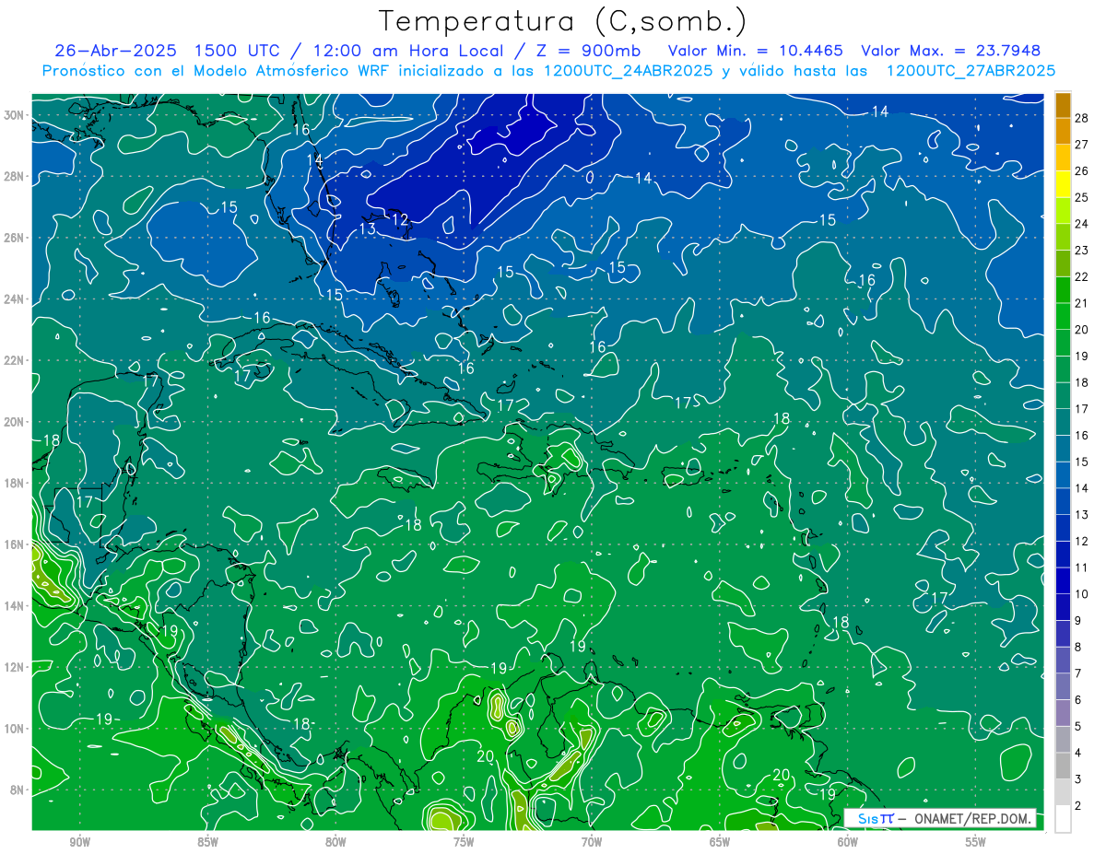Viewport: 1106px width, 854px height.
Task: Click the colorbar legend label 9
Action: (x=1078, y=621)
